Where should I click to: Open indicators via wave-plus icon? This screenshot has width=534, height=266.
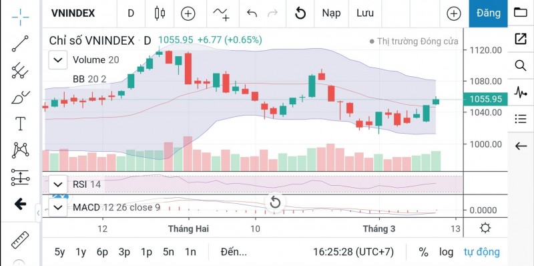click(x=221, y=14)
